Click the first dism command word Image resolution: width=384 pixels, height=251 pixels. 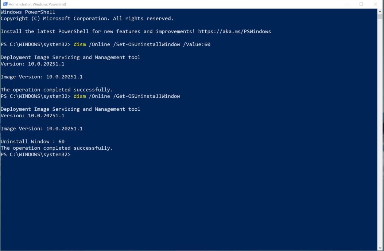click(x=79, y=44)
